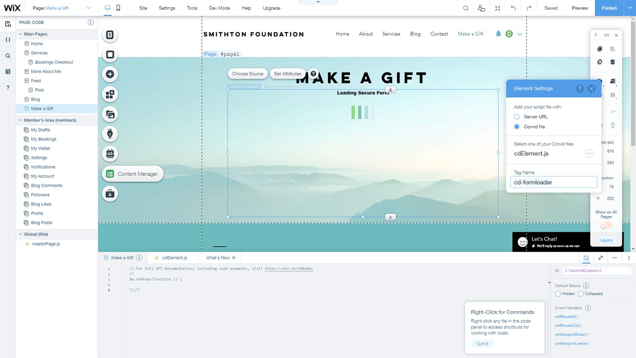The image size is (636, 358).
Task: Open the Ascend business tools bag icon
Action: point(110,194)
